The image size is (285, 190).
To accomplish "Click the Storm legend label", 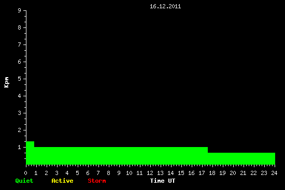I will pyautogui.click(x=97, y=181).
